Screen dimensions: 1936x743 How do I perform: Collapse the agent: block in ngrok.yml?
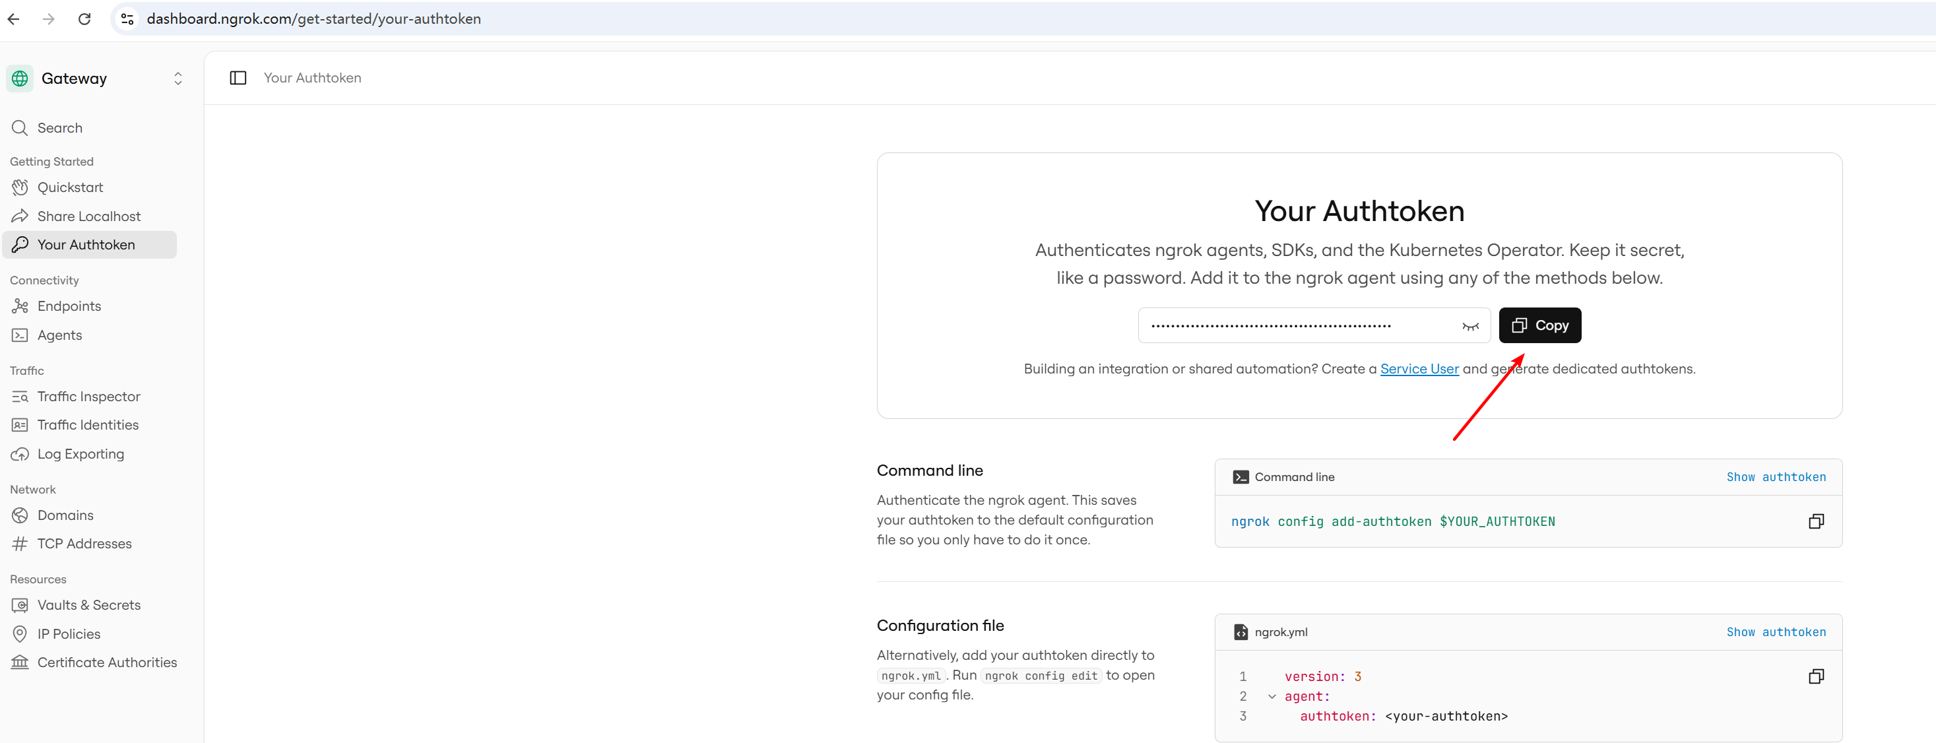[1272, 697]
